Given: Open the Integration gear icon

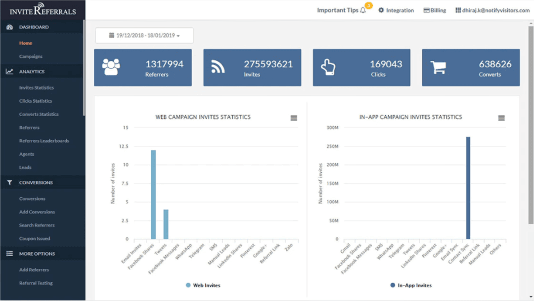Looking at the screenshot, I should pyautogui.click(x=380, y=10).
